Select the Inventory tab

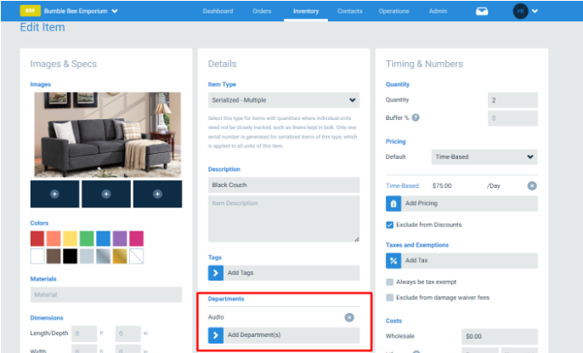pos(306,11)
